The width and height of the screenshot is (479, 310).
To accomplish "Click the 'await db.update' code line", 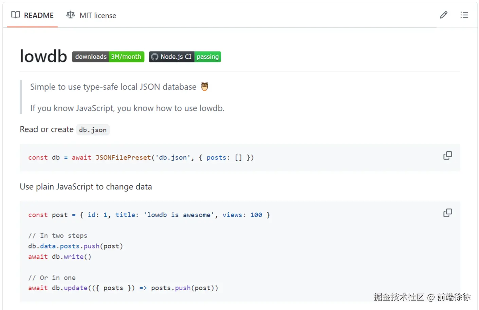I will coord(123,288).
